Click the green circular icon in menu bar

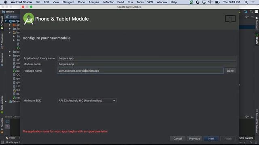(191, 2)
